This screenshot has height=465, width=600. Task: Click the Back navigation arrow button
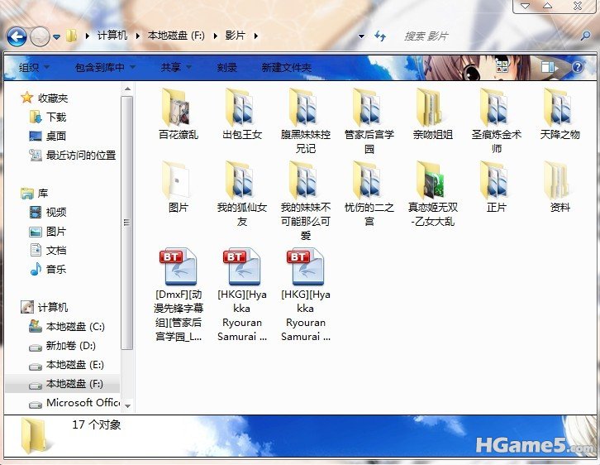tap(17, 36)
